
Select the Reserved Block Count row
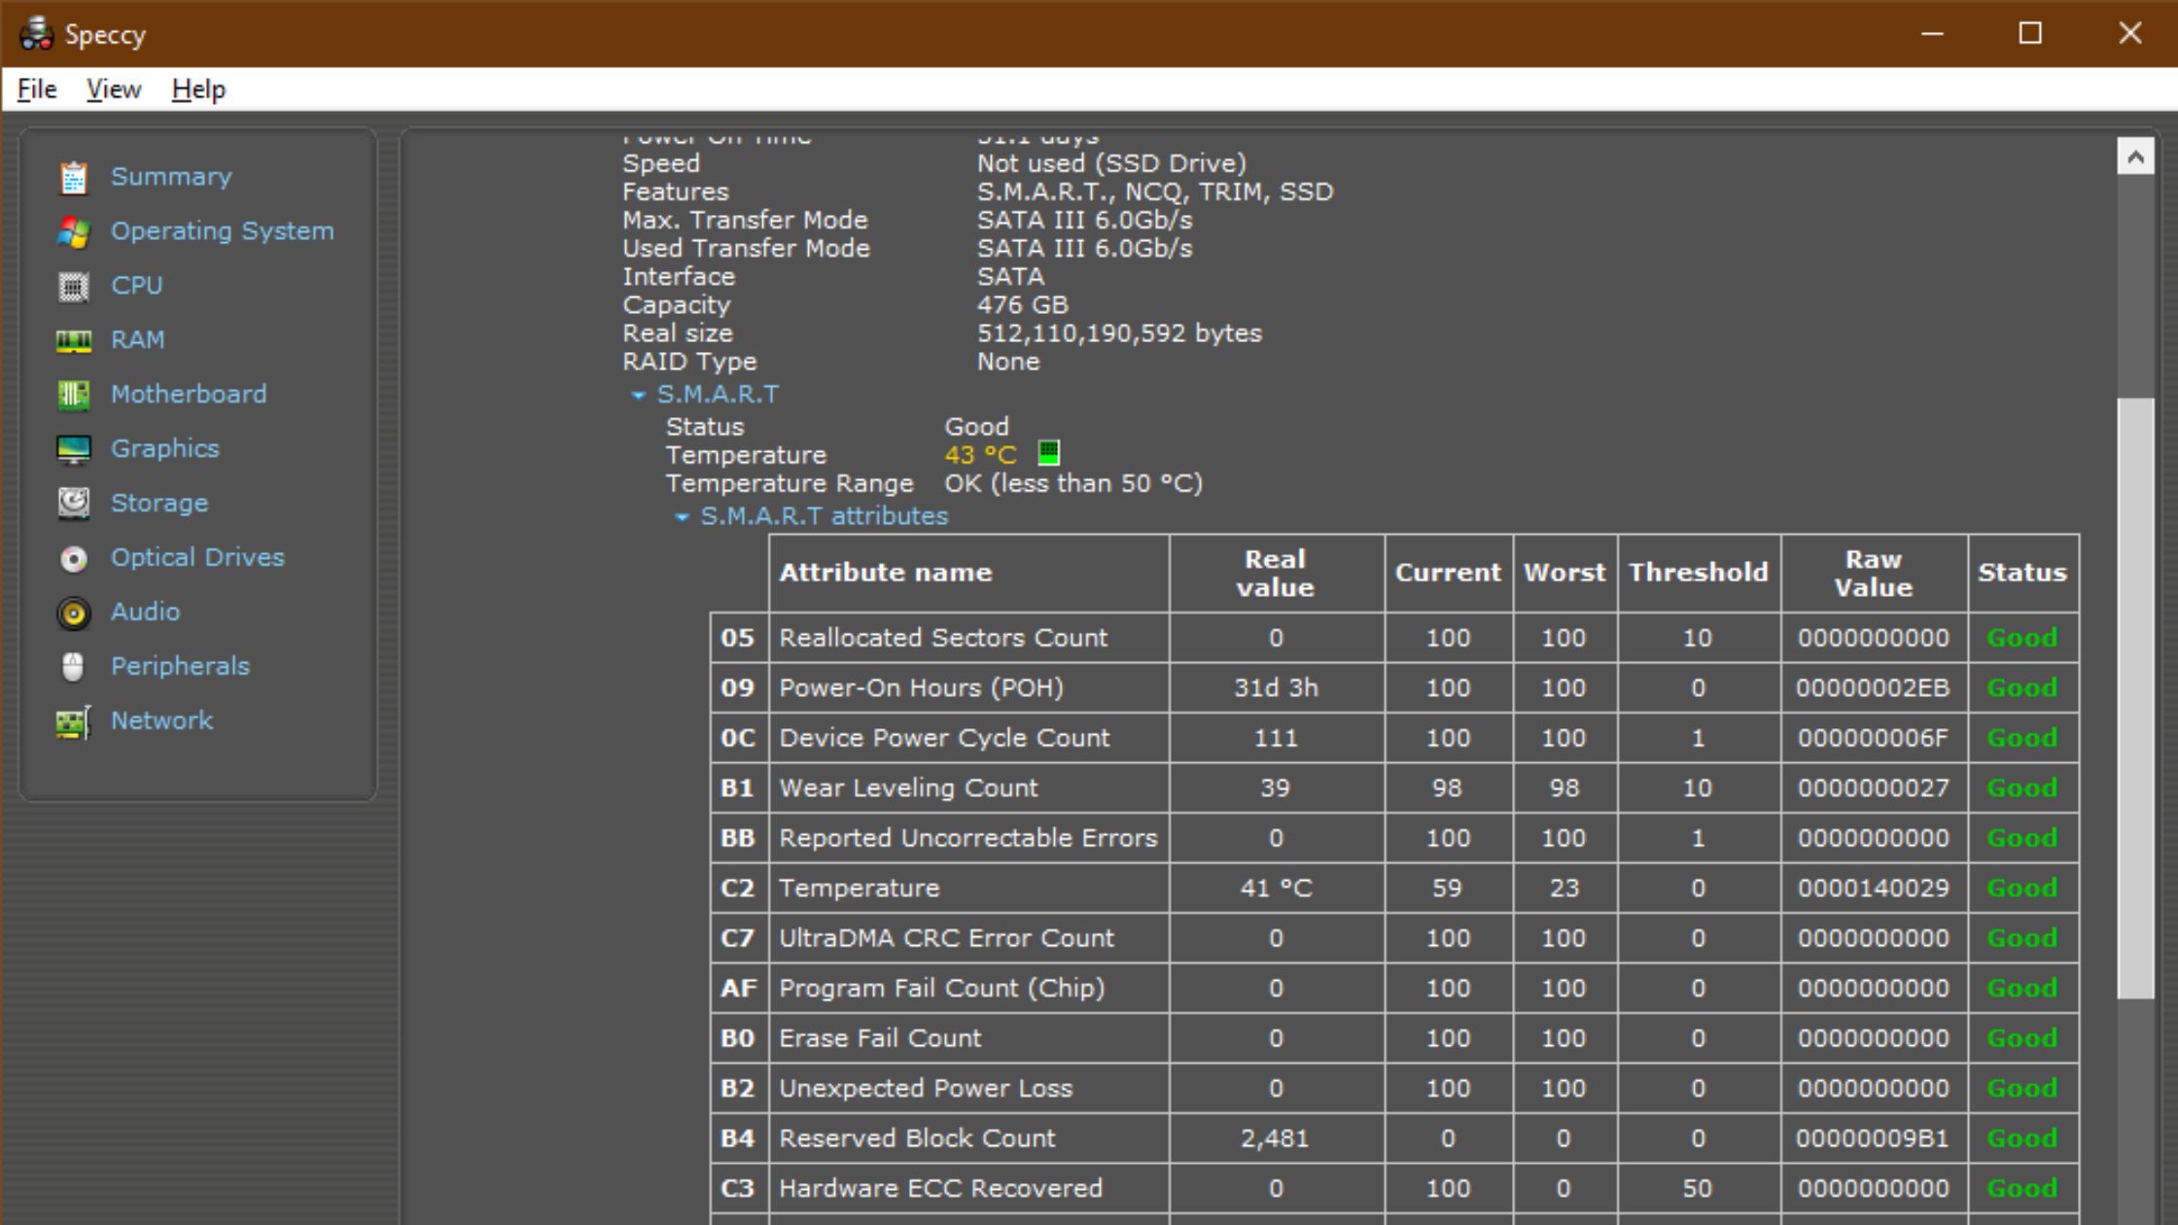[x=1394, y=1138]
